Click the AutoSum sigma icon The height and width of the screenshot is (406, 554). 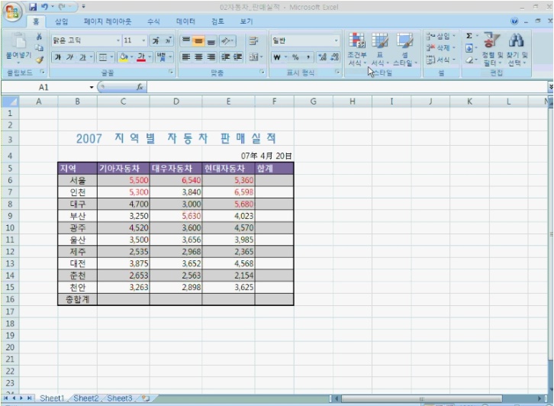click(x=469, y=36)
